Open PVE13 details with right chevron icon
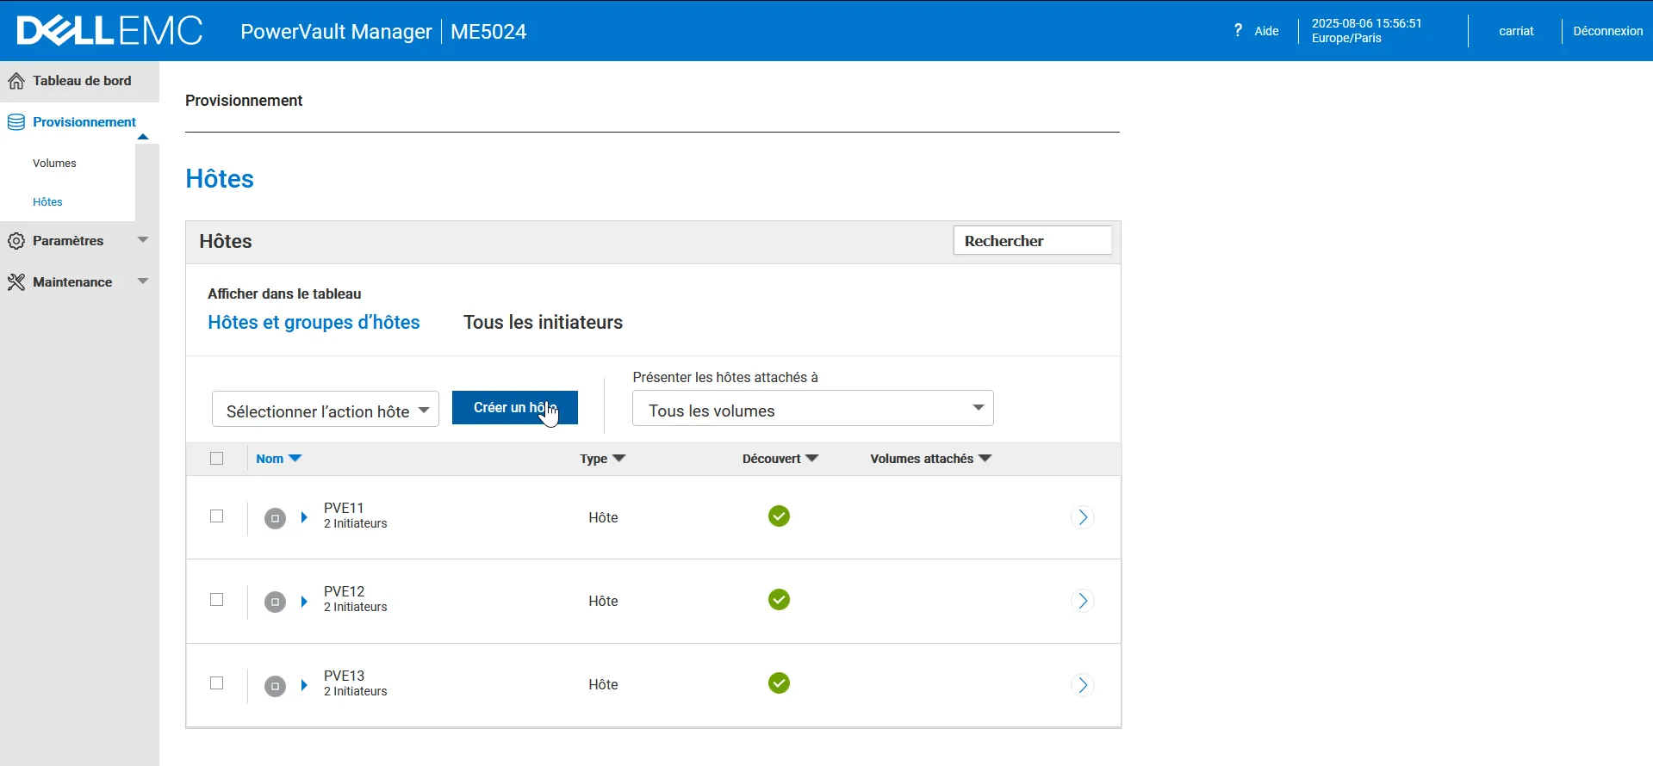The image size is (1653, 766). [1083, 685]
